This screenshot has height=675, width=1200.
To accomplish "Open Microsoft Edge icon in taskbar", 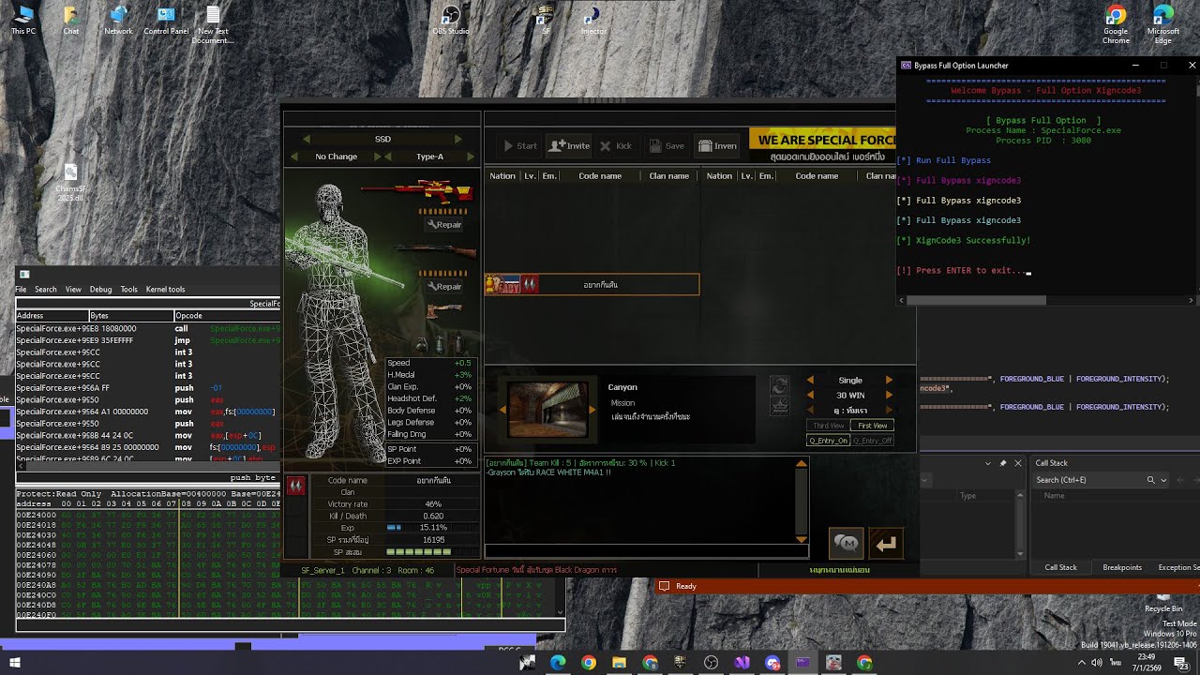I will (x=558, y=663).
